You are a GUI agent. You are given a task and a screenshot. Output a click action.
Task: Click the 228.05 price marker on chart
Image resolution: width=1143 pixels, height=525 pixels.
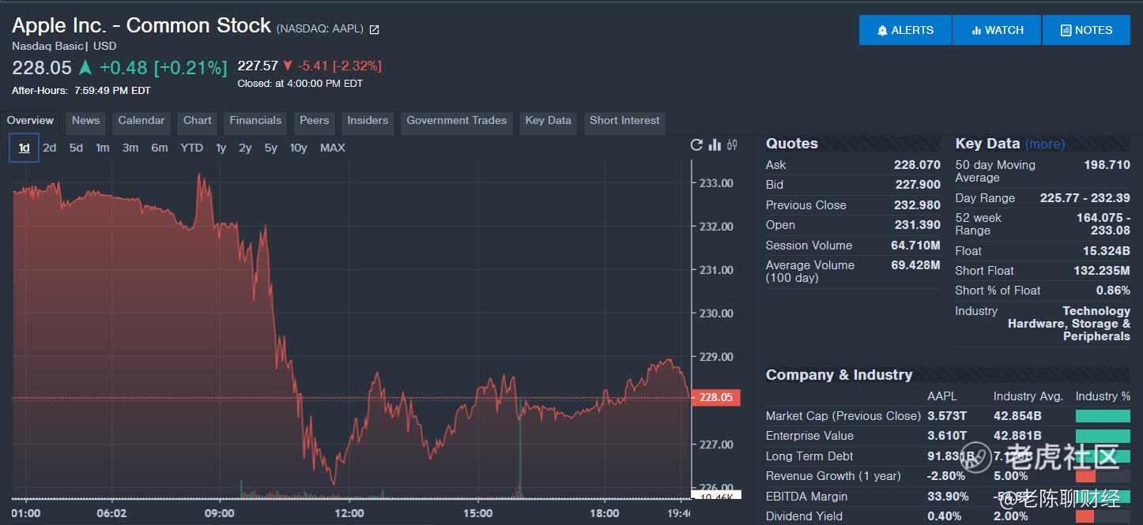coord(715,397)
